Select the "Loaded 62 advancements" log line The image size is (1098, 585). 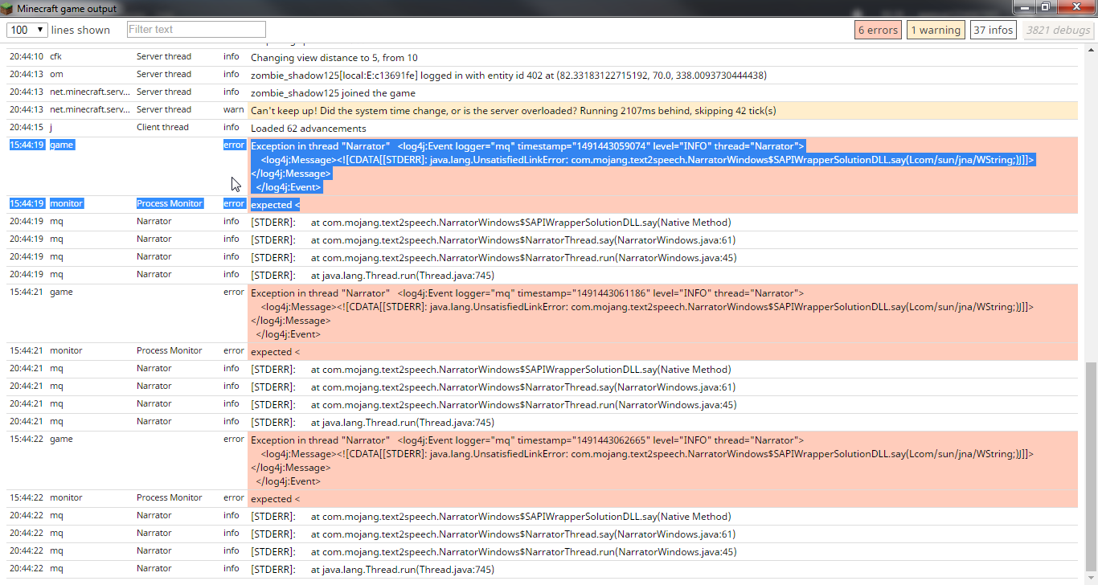point(309,129)
